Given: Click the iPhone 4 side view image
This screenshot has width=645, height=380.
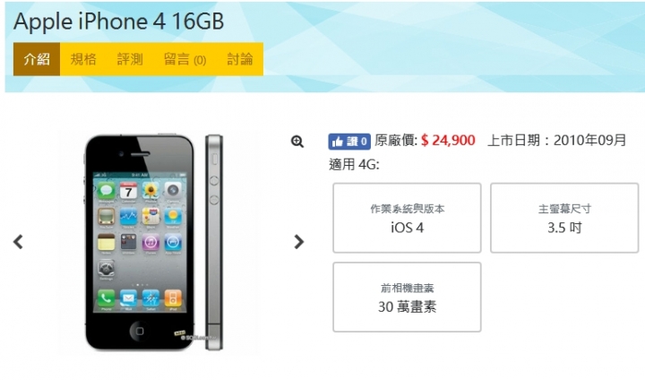Looking at the screenshot, I should [214, 243].
